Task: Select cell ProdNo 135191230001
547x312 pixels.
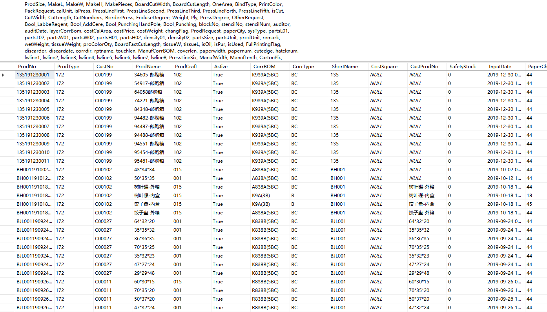Action: pos(35,75)
